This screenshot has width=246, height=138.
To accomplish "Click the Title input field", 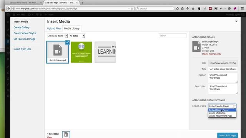I will click(223, 69).
